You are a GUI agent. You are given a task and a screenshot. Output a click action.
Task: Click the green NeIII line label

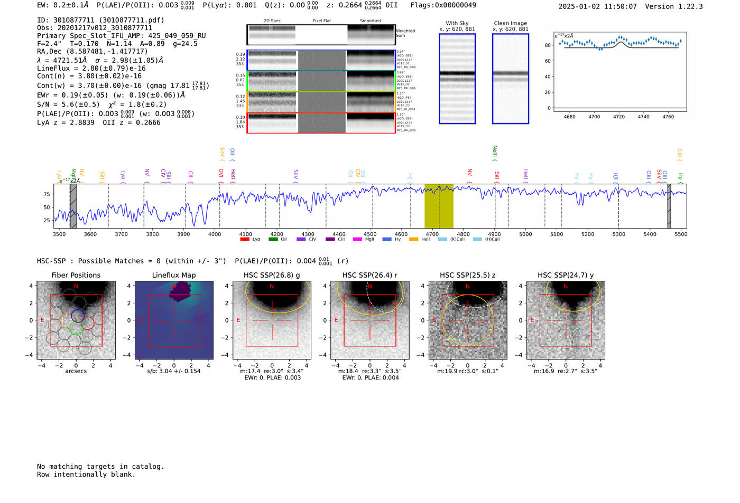[x=495, y=154]
